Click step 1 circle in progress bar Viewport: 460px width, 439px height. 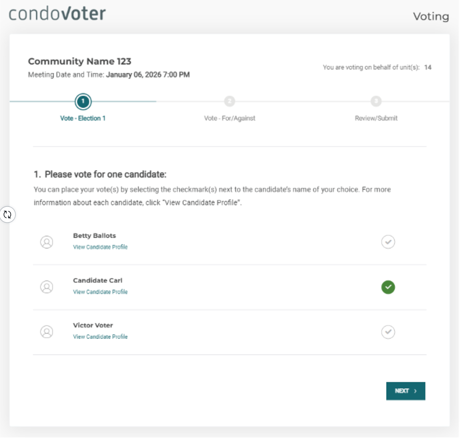[83, 101]
